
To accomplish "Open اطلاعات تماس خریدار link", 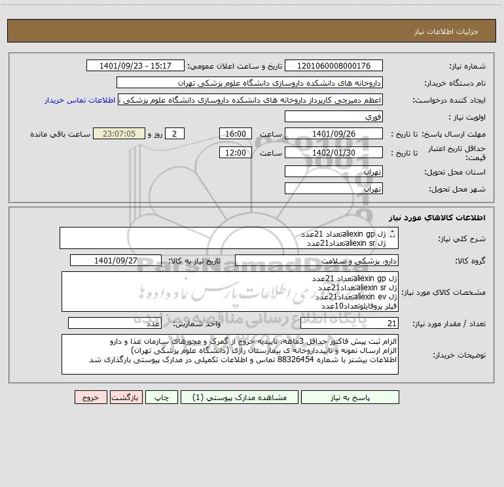I will coord(80,100).
